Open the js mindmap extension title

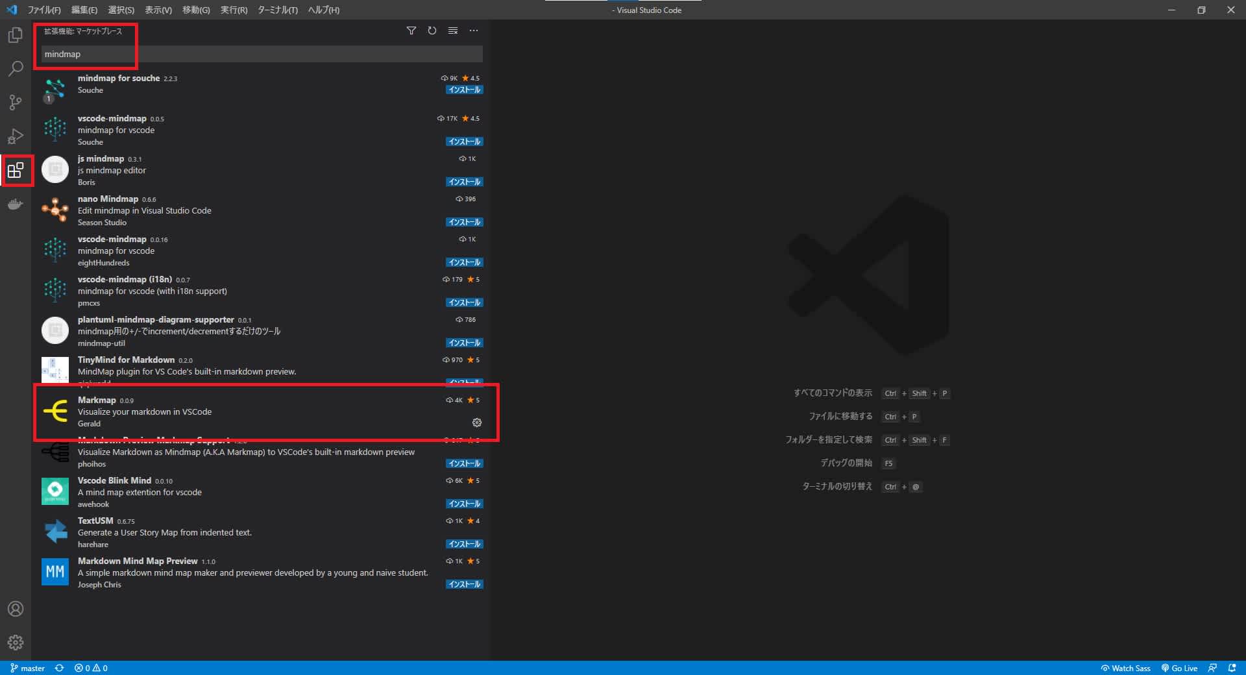click(101, 158)
